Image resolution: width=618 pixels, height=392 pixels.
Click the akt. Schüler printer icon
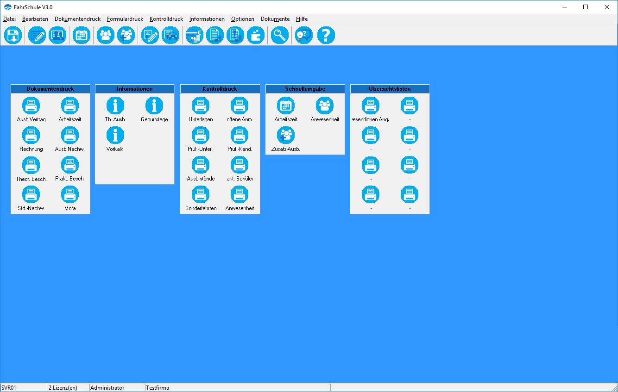[x=240, y=165]
